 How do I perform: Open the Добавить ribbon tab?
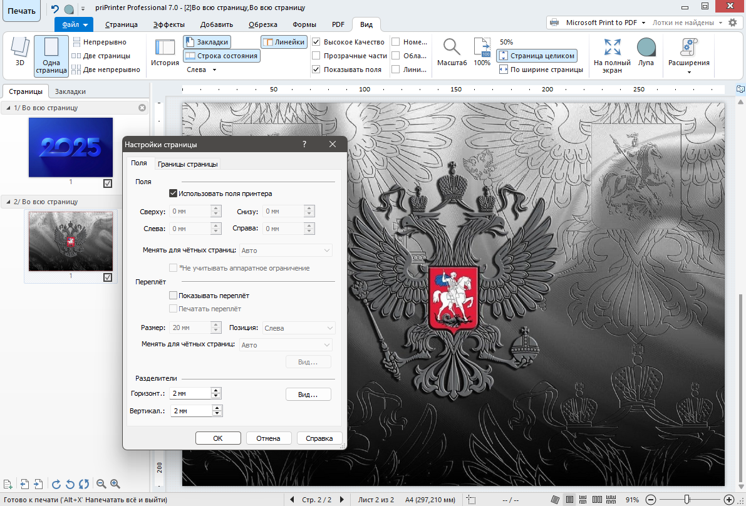pos(217,24)
